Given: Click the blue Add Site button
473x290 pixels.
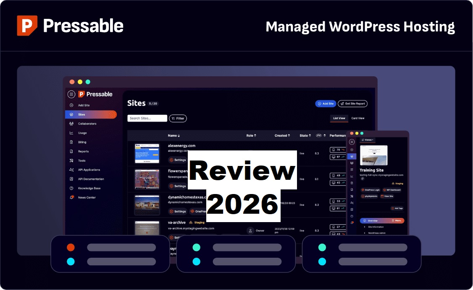Looking at the screenshot, I should pos(326,104).
